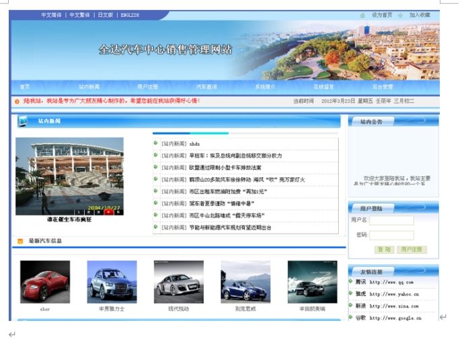Click the 登陆 button
Image resolution: width=466 pixels, height=339 pixels.
tap(384, 250)
